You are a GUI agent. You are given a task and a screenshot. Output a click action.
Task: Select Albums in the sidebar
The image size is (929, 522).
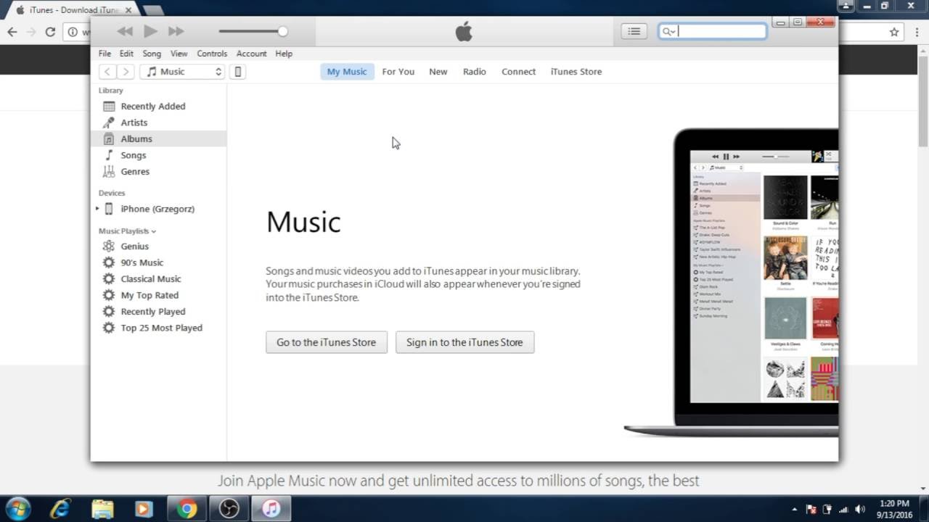[x=158, y=138]
